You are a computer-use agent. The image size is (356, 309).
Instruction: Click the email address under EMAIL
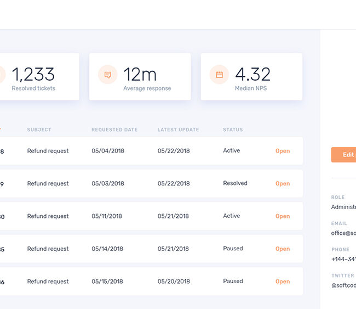tap(343, 233)
